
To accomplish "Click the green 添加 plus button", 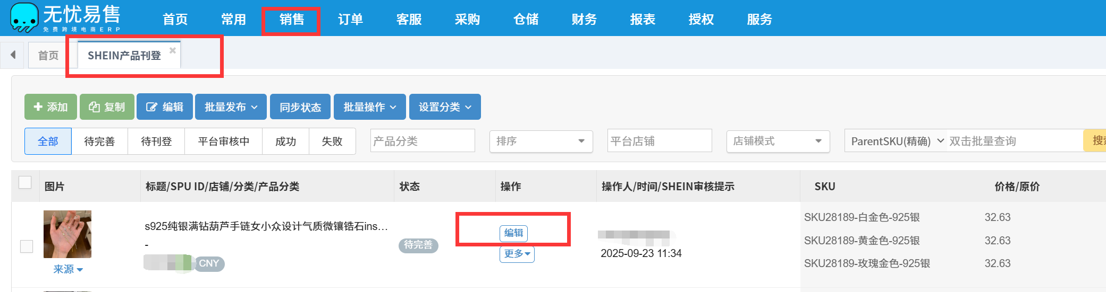I will coord(50,107).
